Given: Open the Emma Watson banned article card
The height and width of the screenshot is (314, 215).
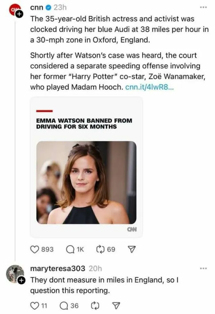Looking at the screenshot, I should [86, 167].
